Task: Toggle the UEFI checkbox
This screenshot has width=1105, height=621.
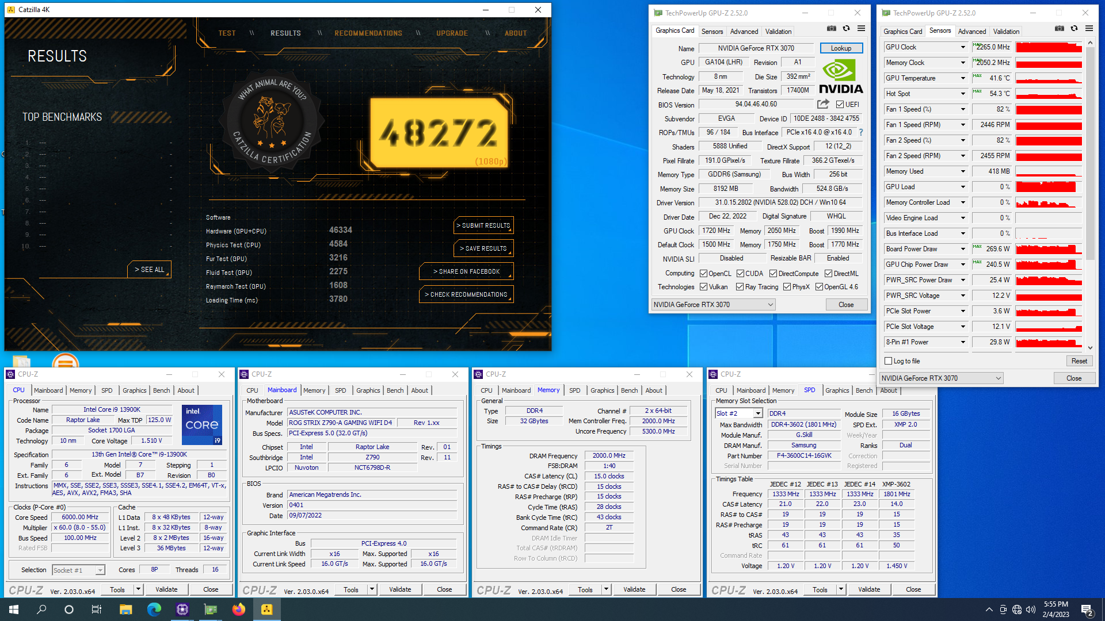Action: point(840,105)
